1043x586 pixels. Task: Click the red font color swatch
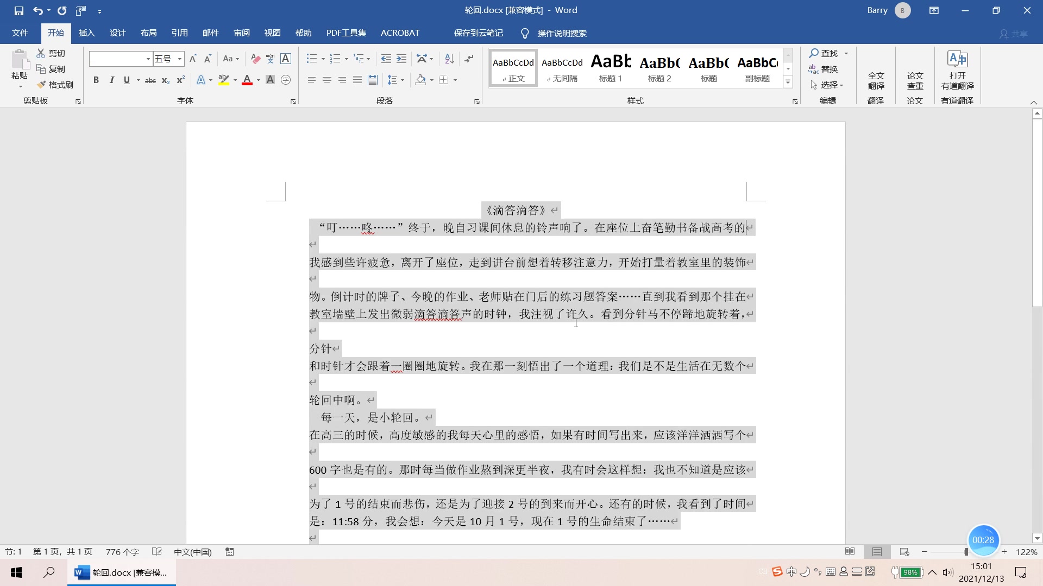pos(247,80)
